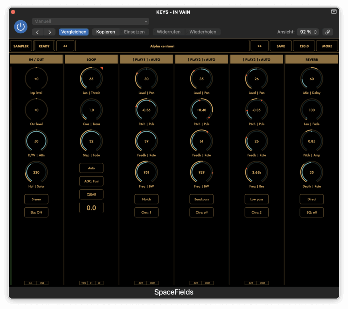Adjust the Inp level knob
Viewport: 348px width, 309px height.
tap(36, 79)
